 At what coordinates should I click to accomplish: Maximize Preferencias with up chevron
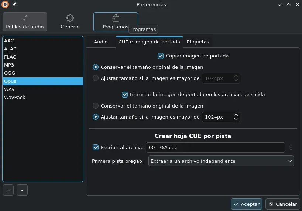(x=288, y=4)
